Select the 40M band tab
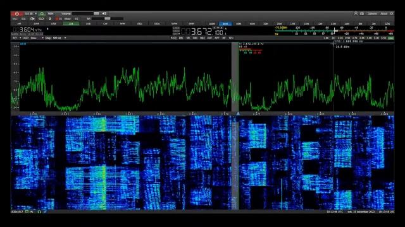 tap(252, 24)
